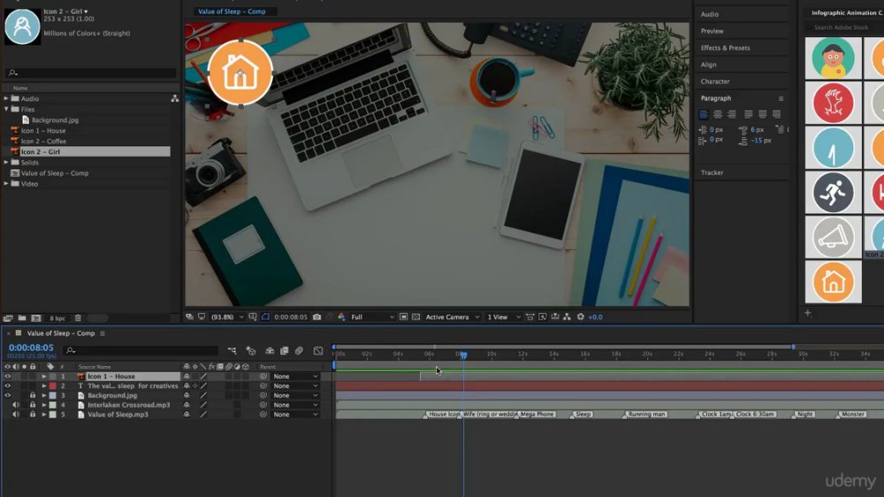The width and height of the screenshot is (884, 497).
Task: Open project flowchart icon beside Audio
Action: coord(175,98)
